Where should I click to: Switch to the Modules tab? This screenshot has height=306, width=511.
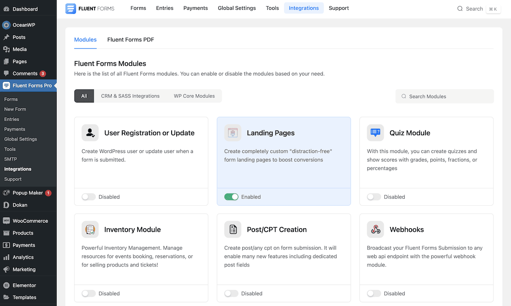(x=85, y=40)
